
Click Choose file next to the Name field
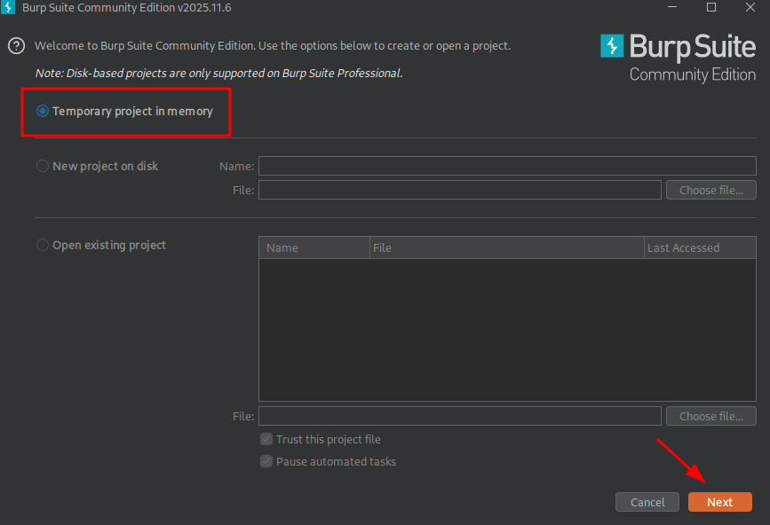pos(710,189)
